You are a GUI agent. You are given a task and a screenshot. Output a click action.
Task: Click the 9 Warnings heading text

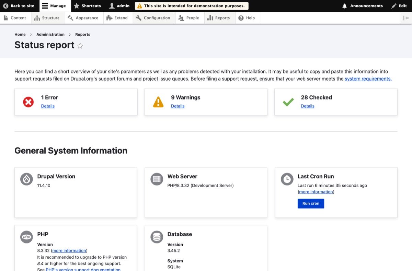(186, 97)
